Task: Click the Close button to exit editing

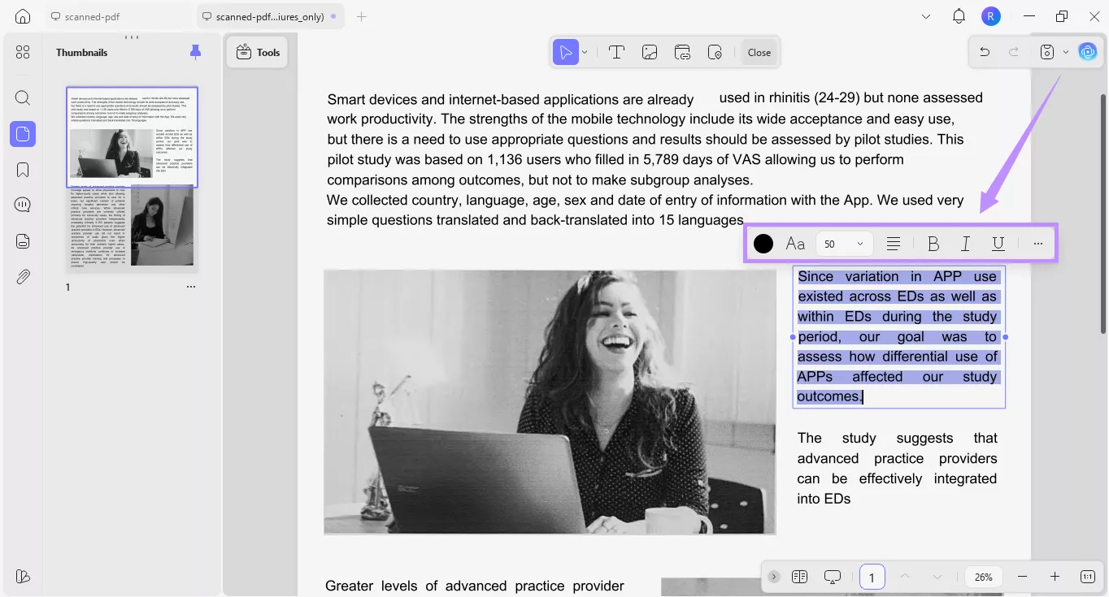Action: coord(758,51)
